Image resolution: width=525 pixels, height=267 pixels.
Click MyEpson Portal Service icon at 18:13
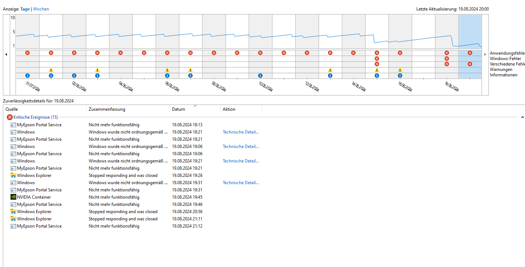click(x=13, y=125)
